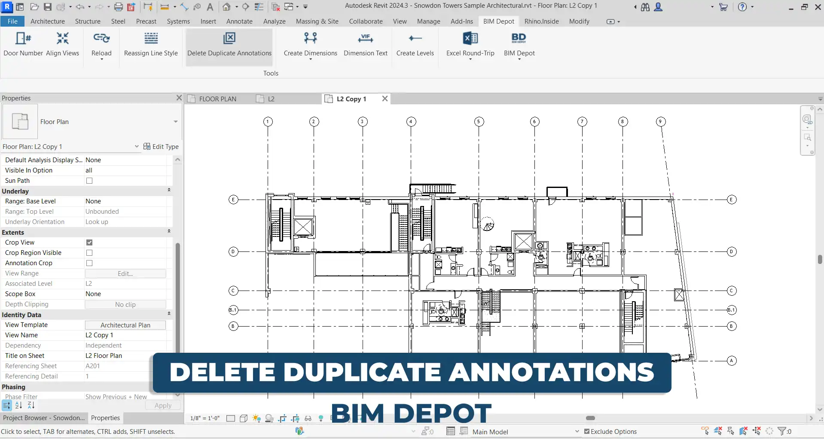This screenshot has height=439, width=824.
Task: Switch to the FLOOR PLAN view tab
Action: (218, 99)
